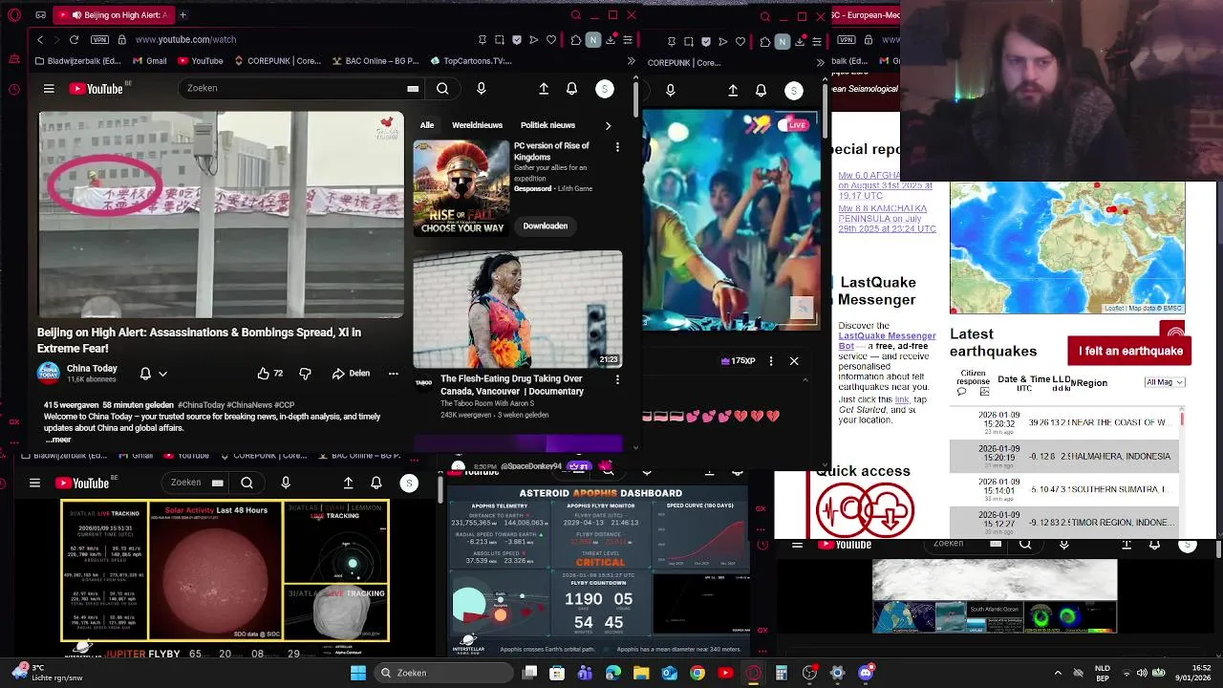The height and width of the screenshot is (688, 1223).
Task: Open LastQuake Messenger Bot link
Action: click(887, 341)
